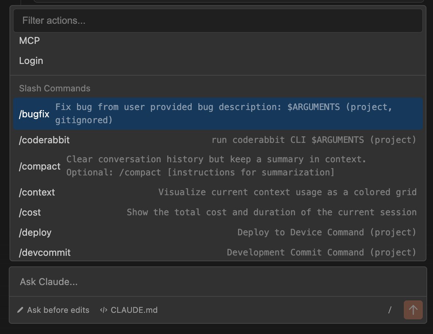433x334 pixels.
Task: Click the slash key indicator beside the send button
Action: (390, 310)
